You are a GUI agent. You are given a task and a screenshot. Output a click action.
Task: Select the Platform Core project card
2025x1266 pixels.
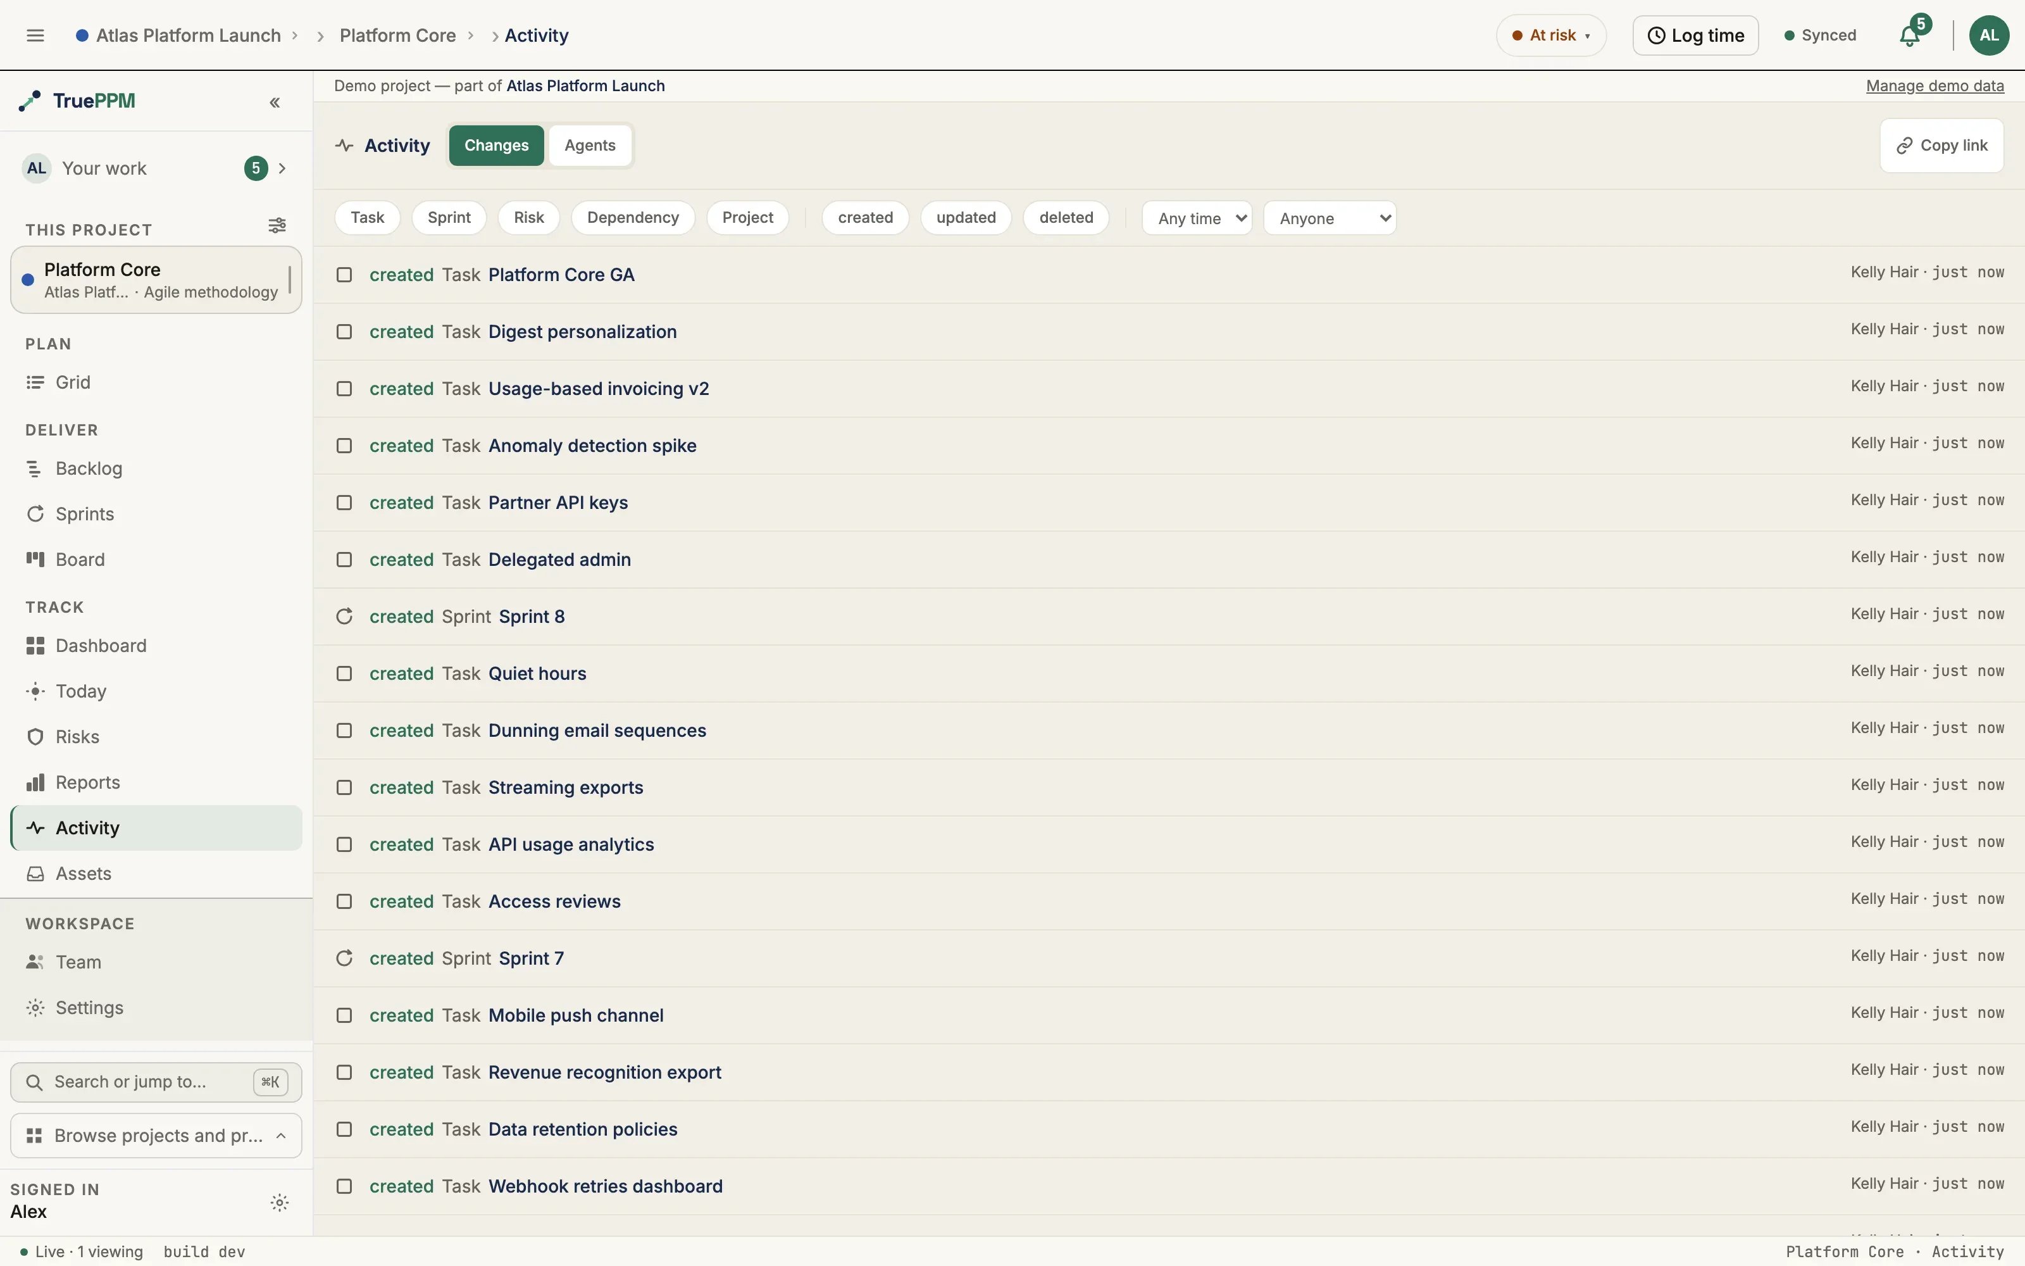click(156, 280)
